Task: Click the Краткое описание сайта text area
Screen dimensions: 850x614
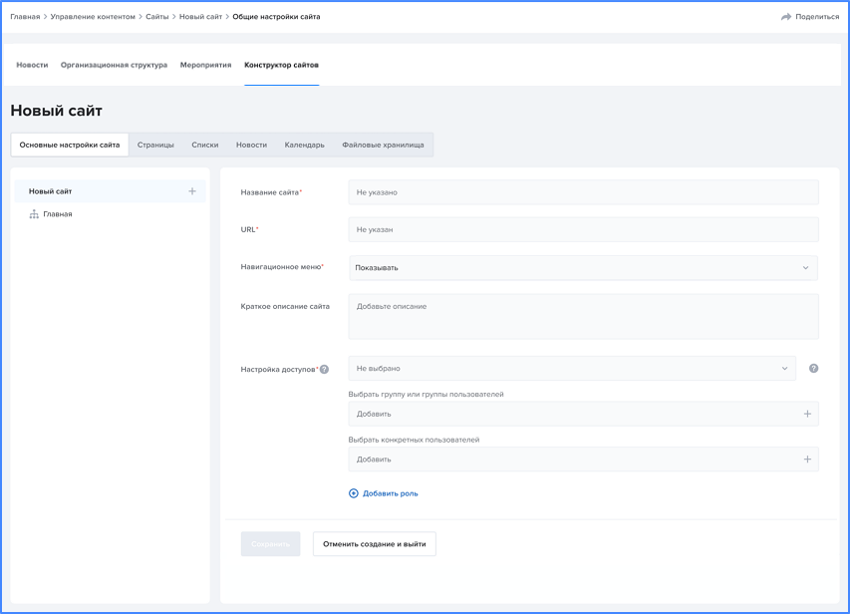Action: point(583,317)
